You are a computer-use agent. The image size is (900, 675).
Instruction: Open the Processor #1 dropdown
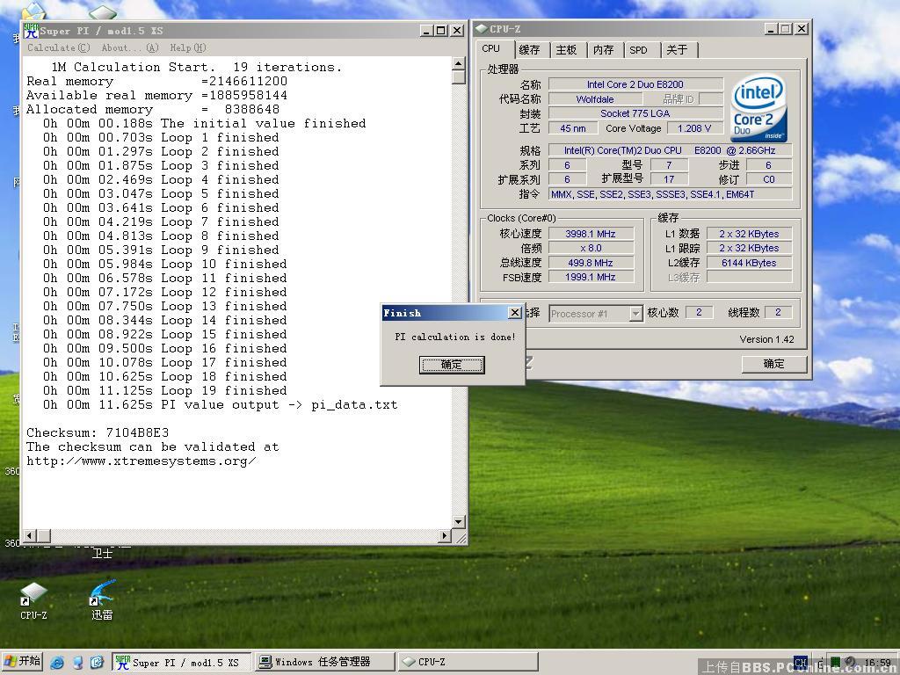pos(635,314)
